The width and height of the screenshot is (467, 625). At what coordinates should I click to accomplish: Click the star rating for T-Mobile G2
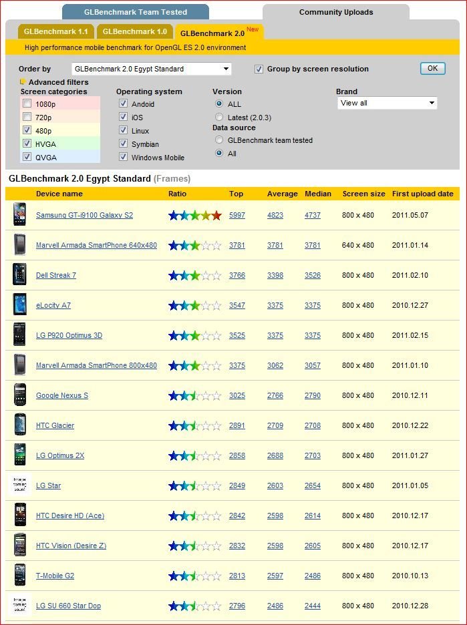coord(195,576)
